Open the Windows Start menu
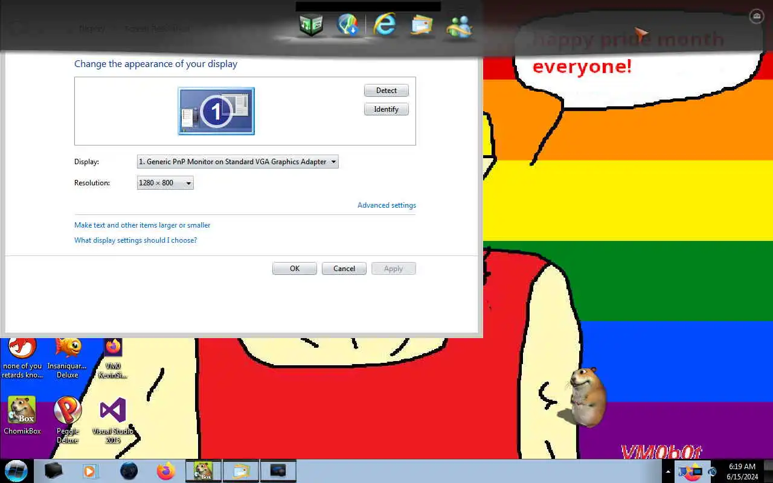Image resolution: width=773 pixels, height=483 pixels. 16,471
